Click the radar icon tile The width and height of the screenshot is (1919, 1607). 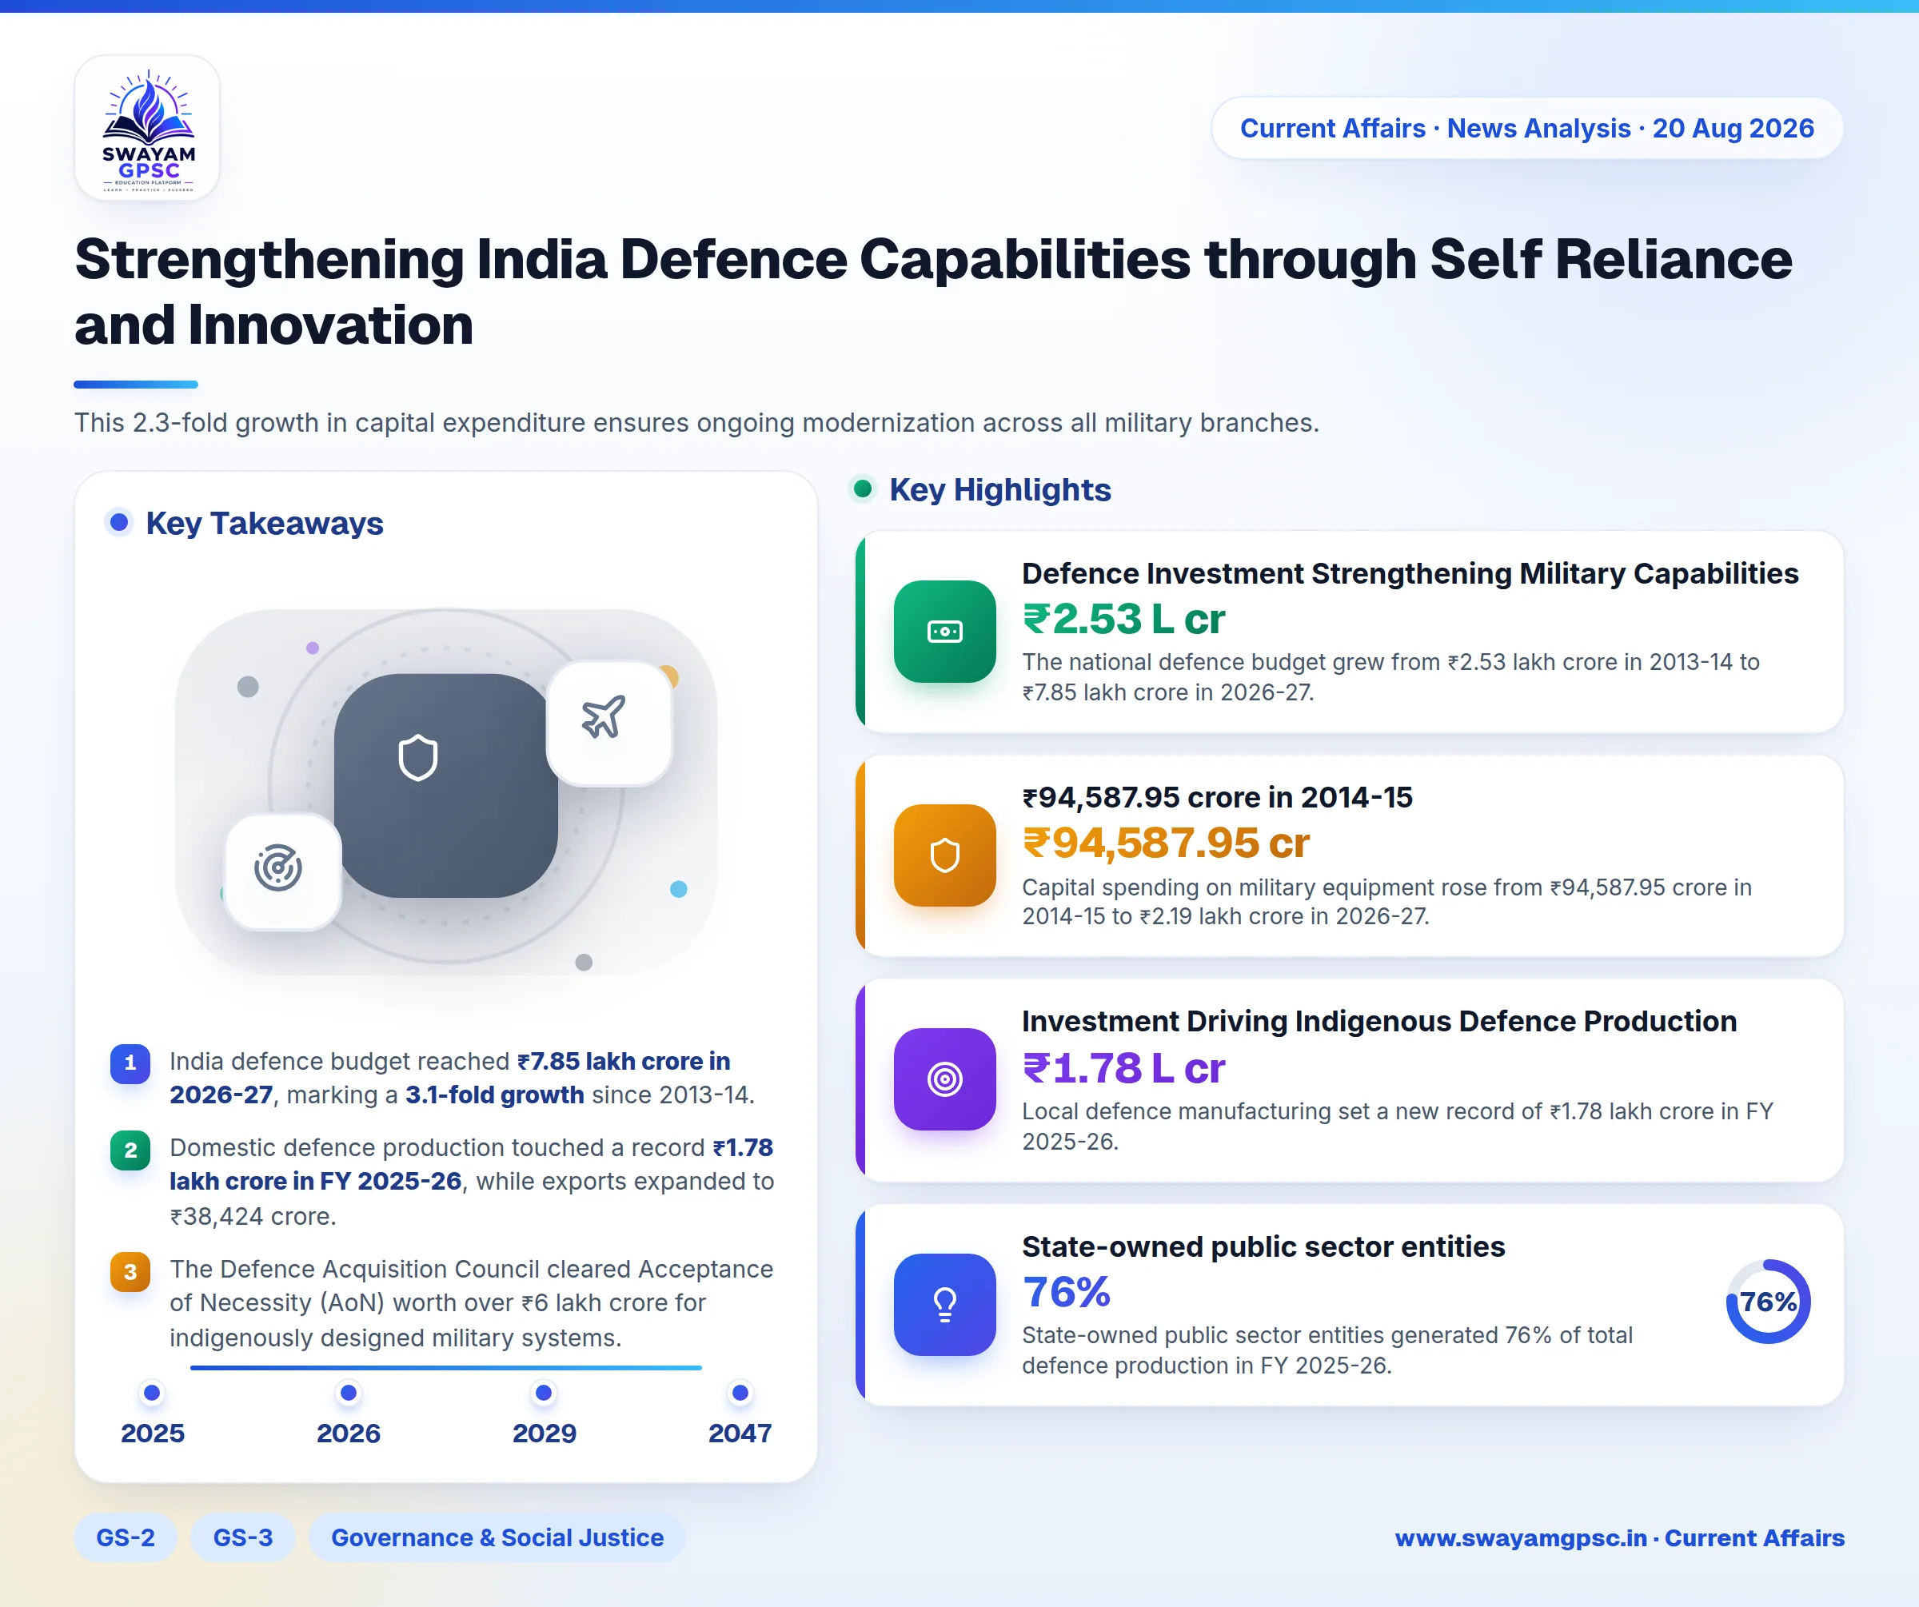click(282, 871)
